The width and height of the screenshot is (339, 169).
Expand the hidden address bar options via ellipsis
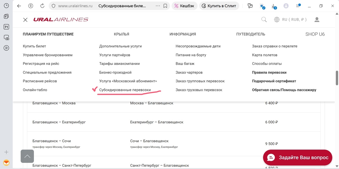(157, 5)
